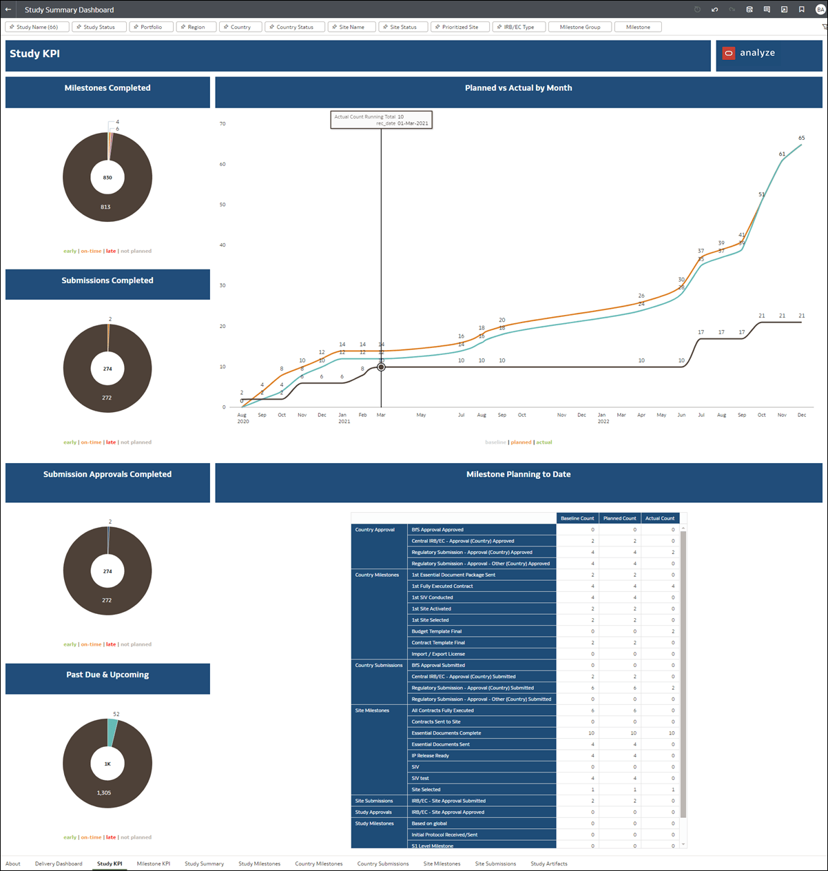Viewport: 828px width, 871px height.
Task: Switch to the Milestone KPI tab
Action: point(153,863)
